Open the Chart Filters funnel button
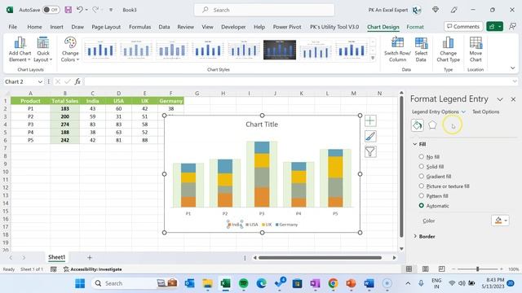 pyautogui.click(x=370, y=152)
